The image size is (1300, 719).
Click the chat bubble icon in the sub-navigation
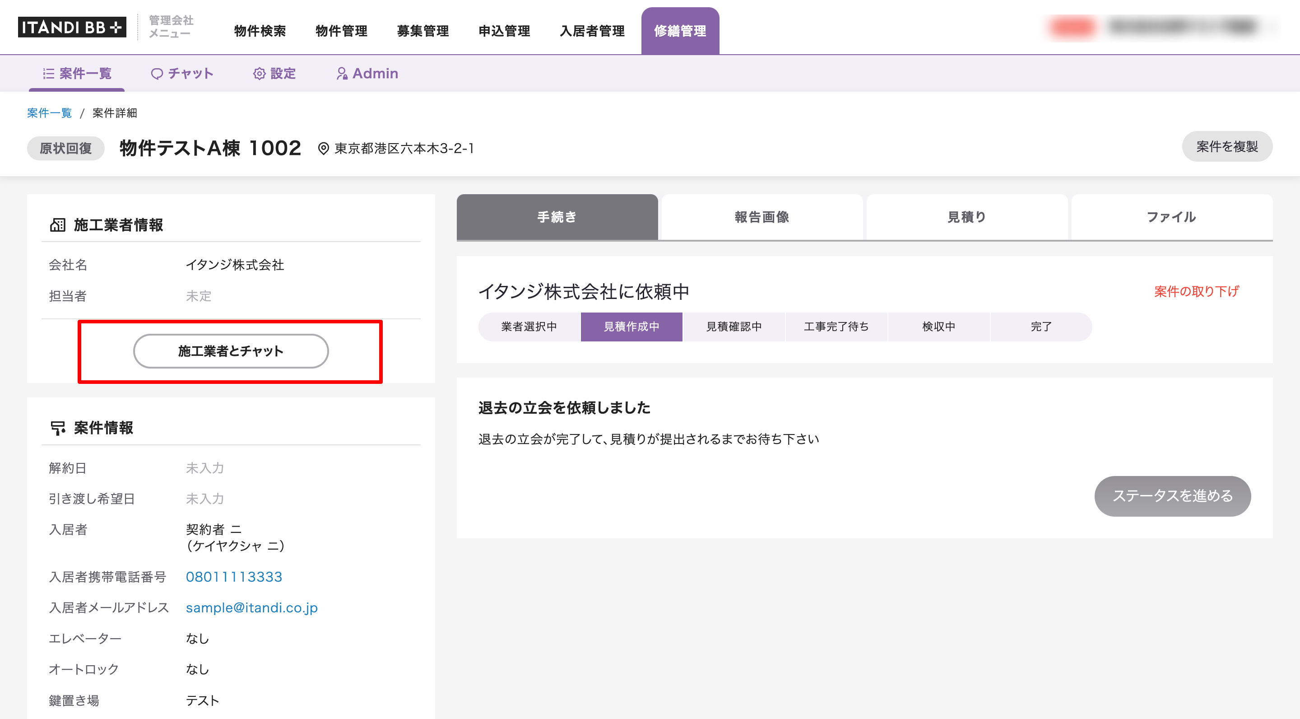point(157,74)
